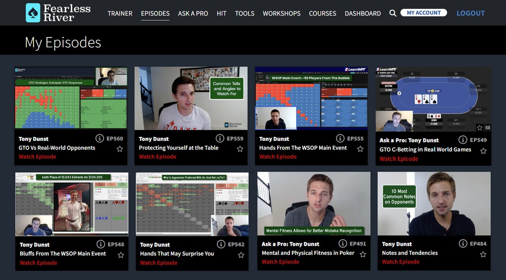Click title 'Hands That May Surprise You'
The height and width of the screenshot is (280, 506).
[x=177, y=254]
